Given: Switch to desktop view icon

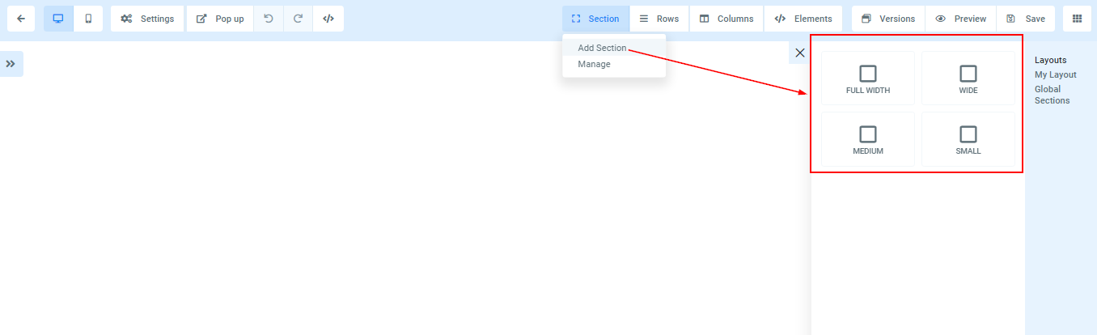Looking at the screenshot, I should (x=58, y=19).
